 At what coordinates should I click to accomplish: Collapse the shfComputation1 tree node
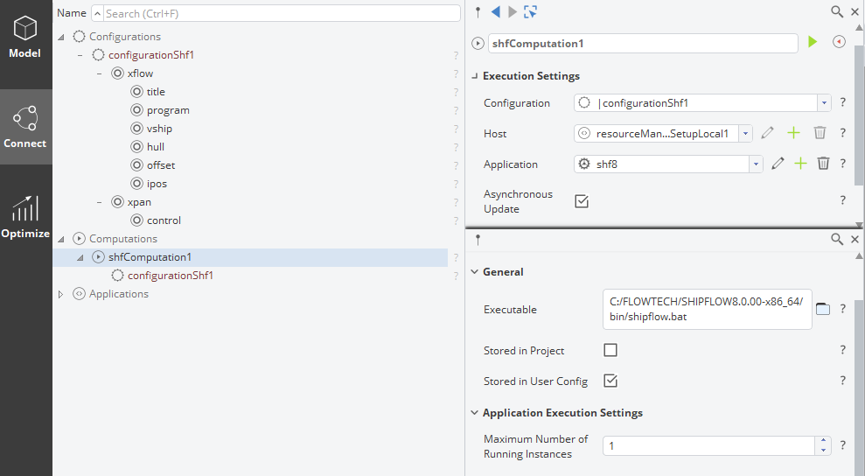80,257
